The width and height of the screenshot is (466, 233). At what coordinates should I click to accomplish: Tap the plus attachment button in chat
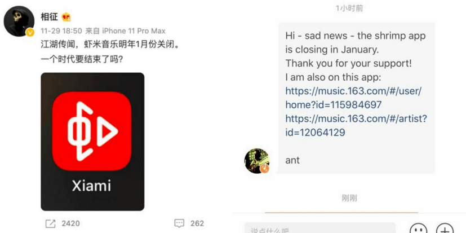click(x=445, y=230)
